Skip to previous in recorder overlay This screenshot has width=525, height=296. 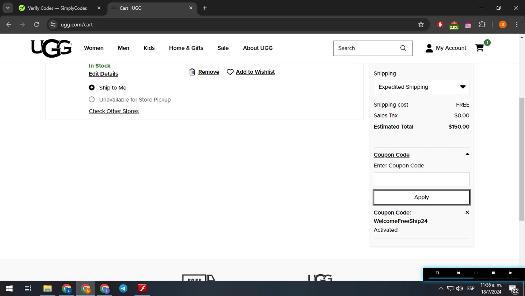pyautogui.click(x=458, y=273)
